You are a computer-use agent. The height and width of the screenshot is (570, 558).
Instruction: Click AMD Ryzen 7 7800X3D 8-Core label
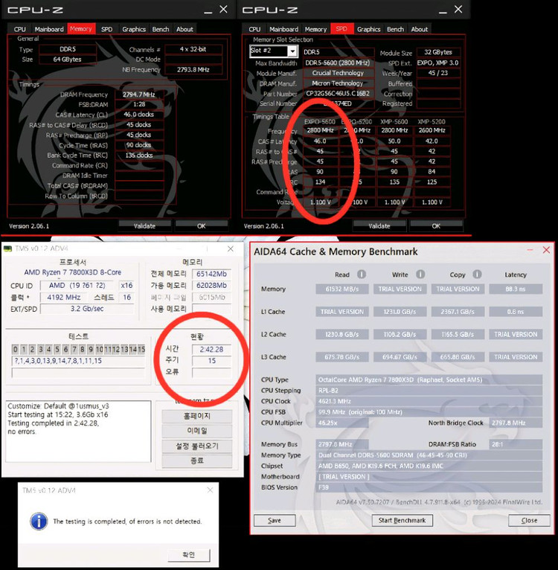pyautogui.click(x=73, y=272)
